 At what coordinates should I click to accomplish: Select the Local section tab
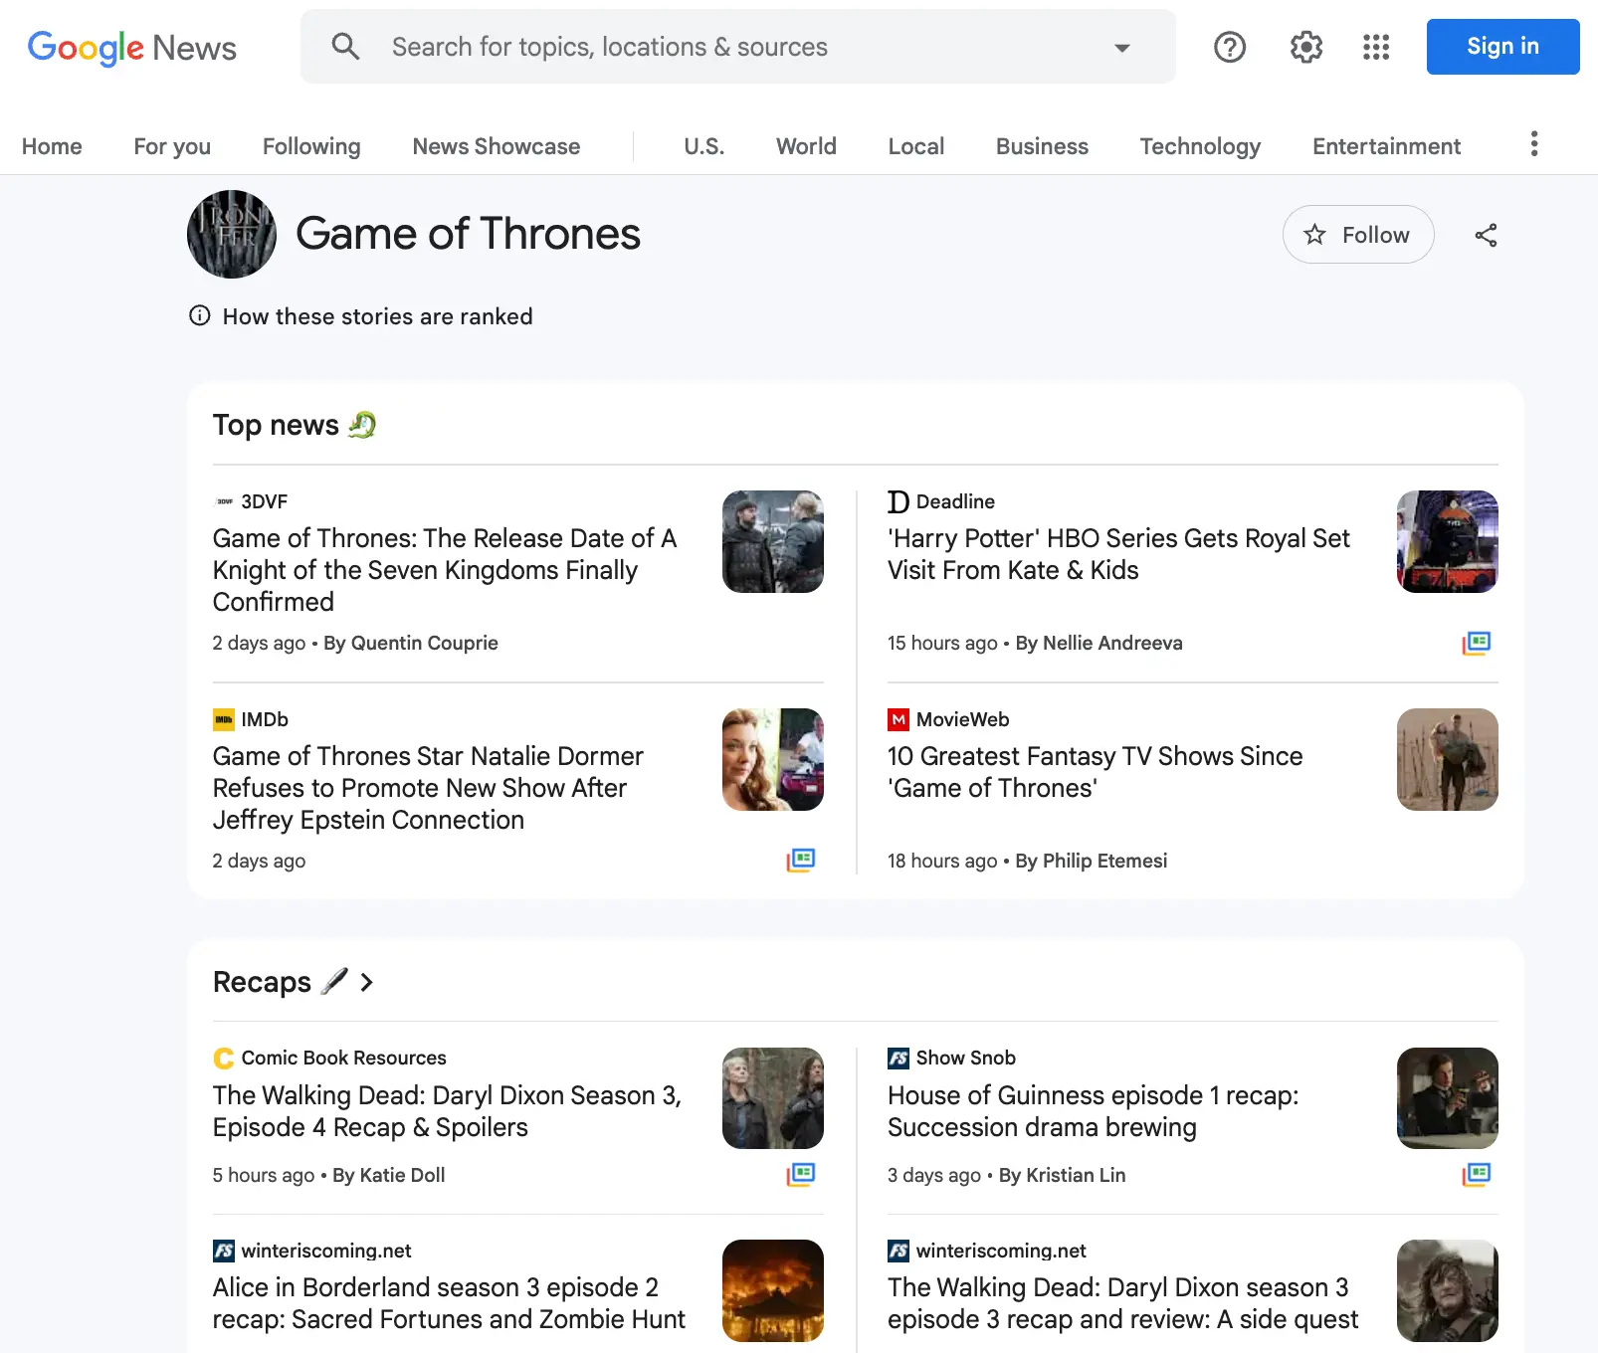[x=916, y=146]
